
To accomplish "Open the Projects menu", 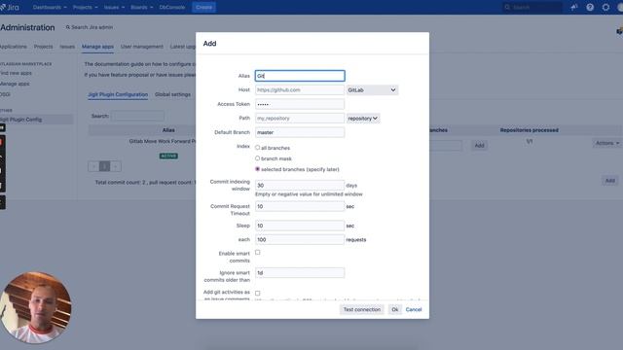I will click(x=85, y=7).
